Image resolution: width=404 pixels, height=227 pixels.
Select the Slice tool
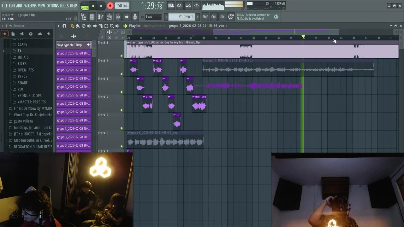click(100, 26)
